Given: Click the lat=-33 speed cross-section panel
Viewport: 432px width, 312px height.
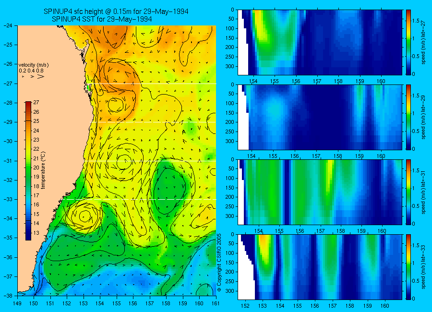Looking at the screenshot, I should coord(320,267).
